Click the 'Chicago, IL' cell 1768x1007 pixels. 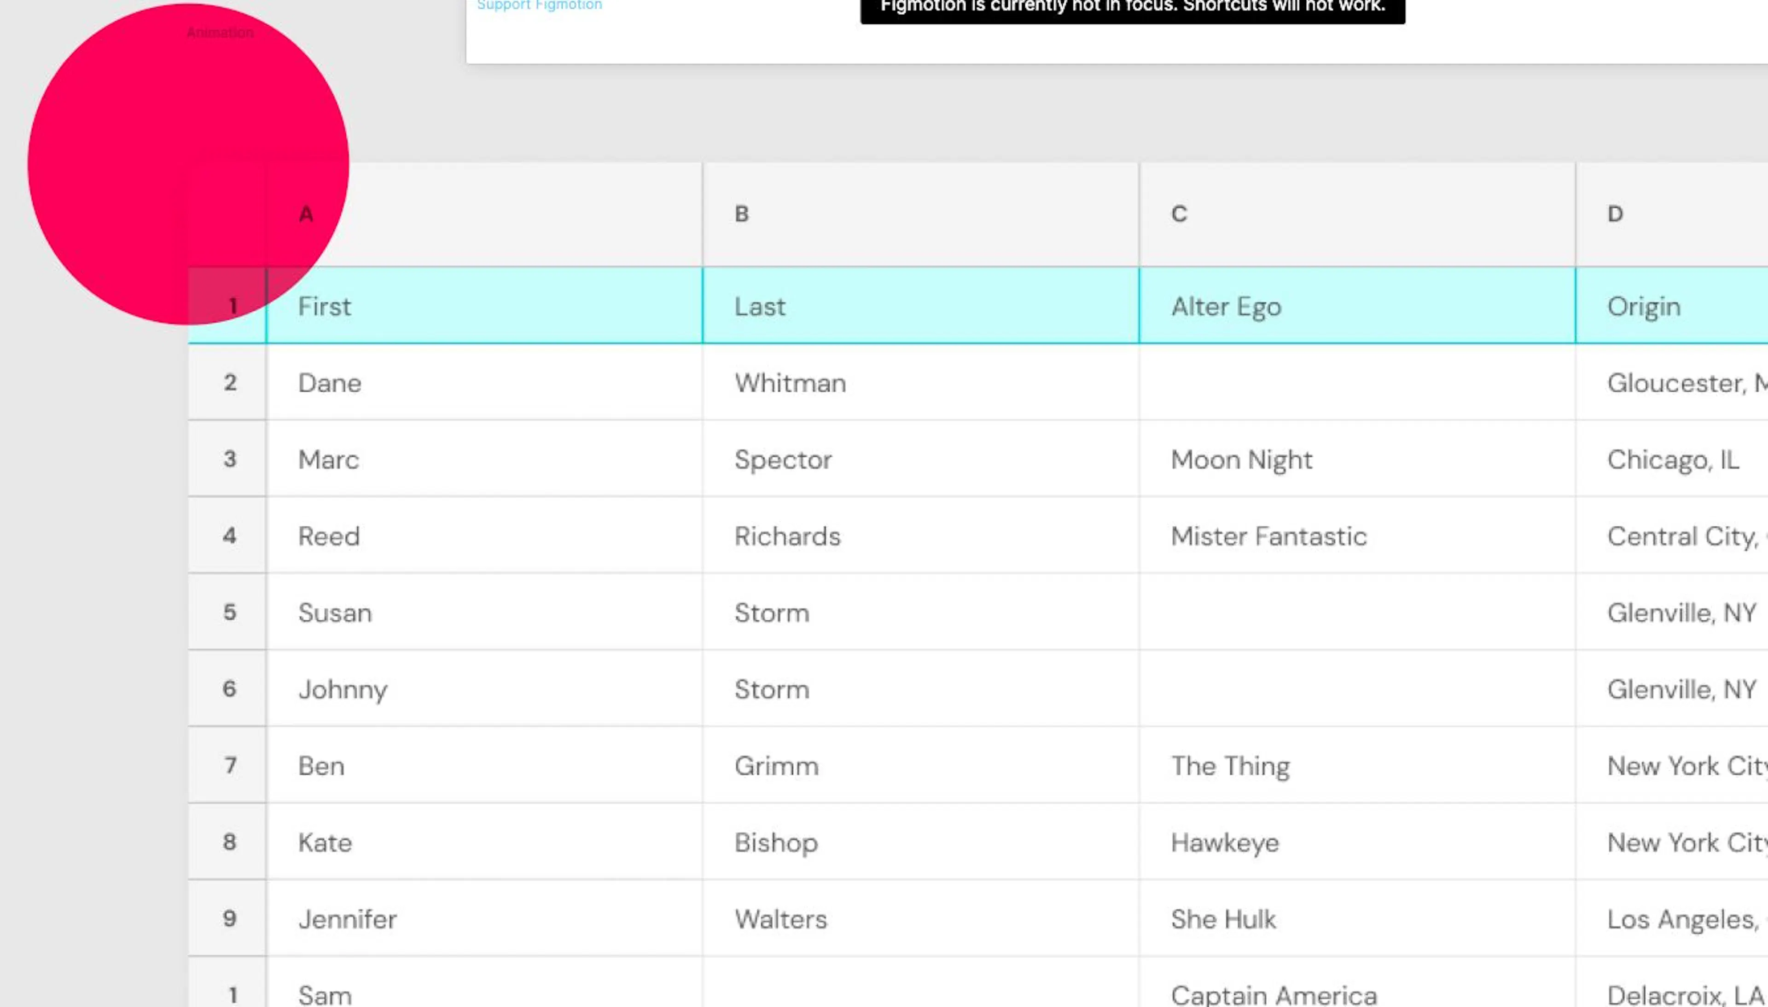1672,459
